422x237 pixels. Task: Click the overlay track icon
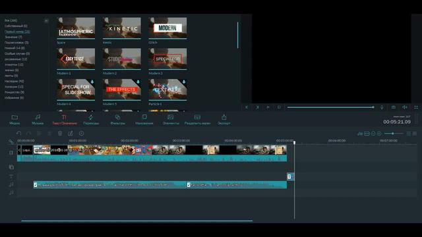(11, 167)
